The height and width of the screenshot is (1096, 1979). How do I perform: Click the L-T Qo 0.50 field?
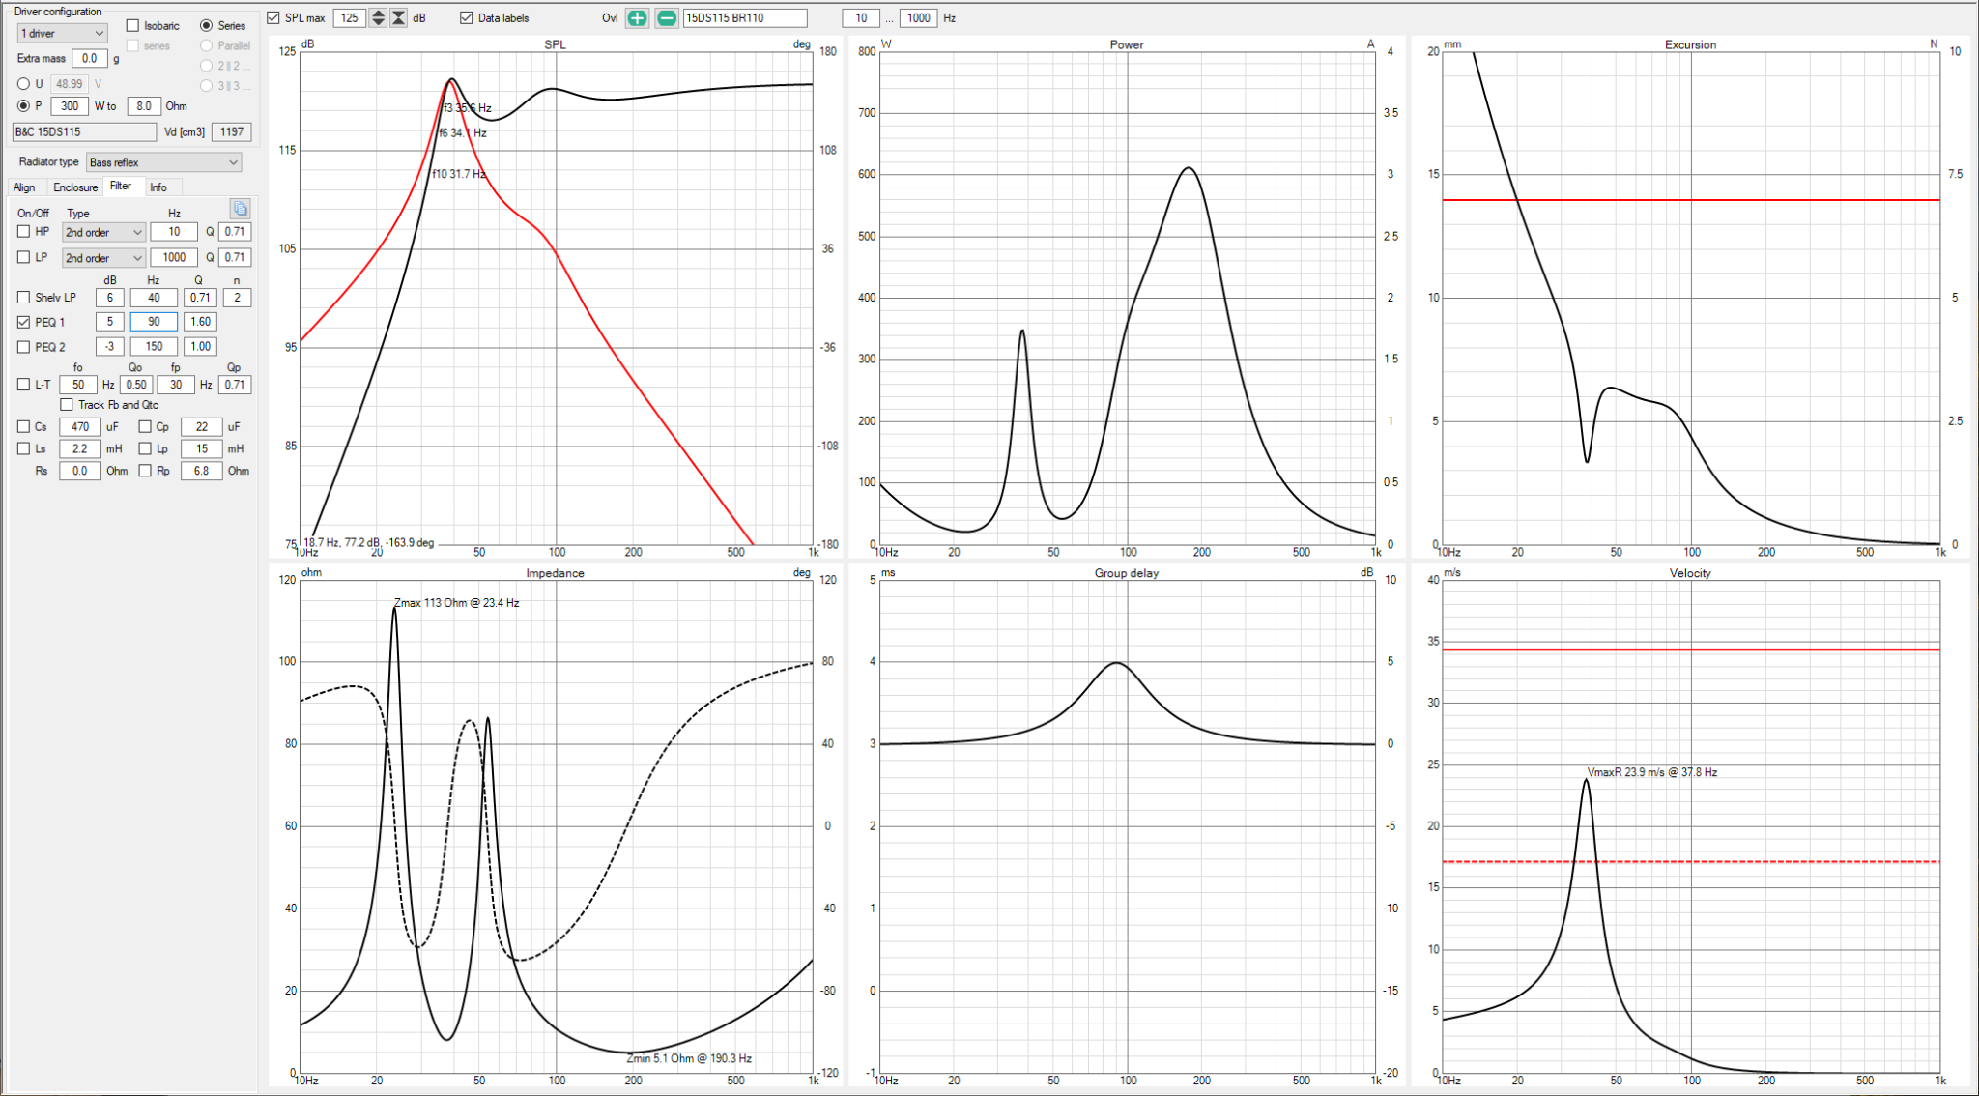point(136,384)
